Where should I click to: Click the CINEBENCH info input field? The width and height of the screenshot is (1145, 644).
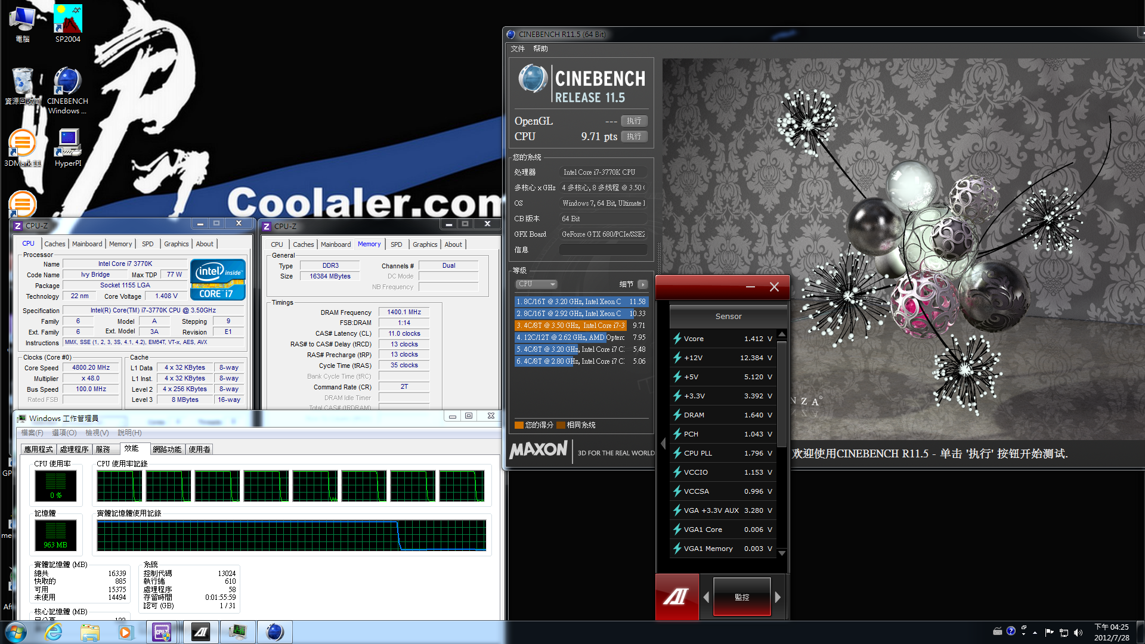point(604,250)
